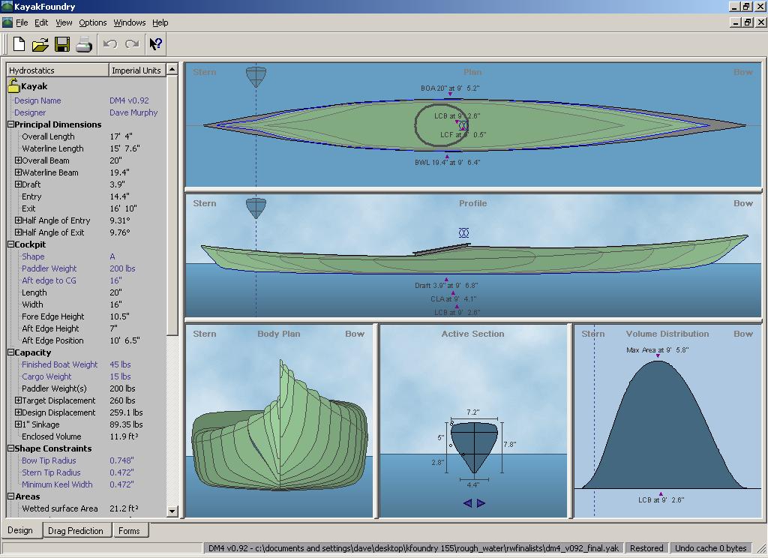Viewport: 768px width, 558px height.
Task: Select the station marker in Plan view
Action: 256,77
